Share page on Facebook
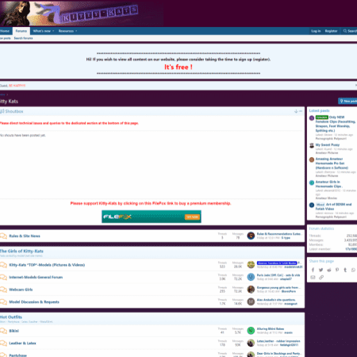Viewport: 357px width, 357px height. tap(313, 270)
